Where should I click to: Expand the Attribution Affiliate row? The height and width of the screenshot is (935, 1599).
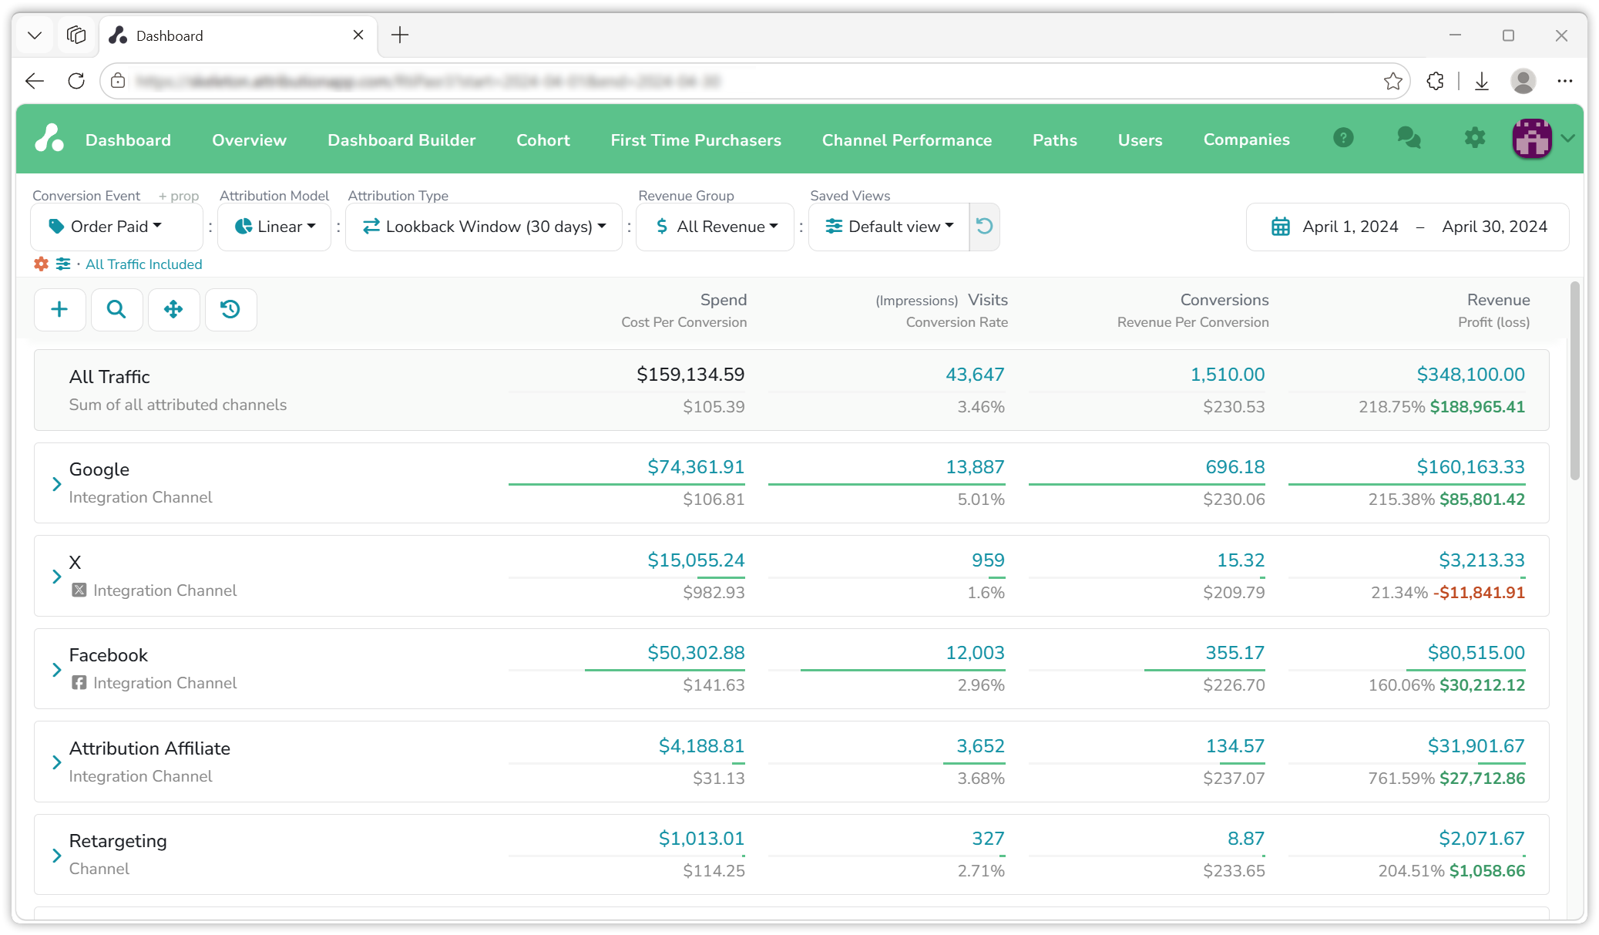pyautogui.click(x=56, y=762)
